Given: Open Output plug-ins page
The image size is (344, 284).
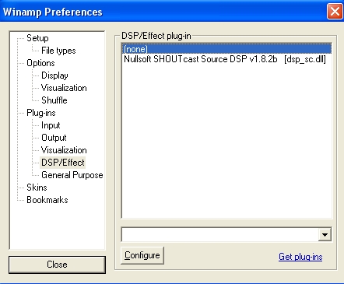Looking at the screenshot, I should tap(54, 138).
